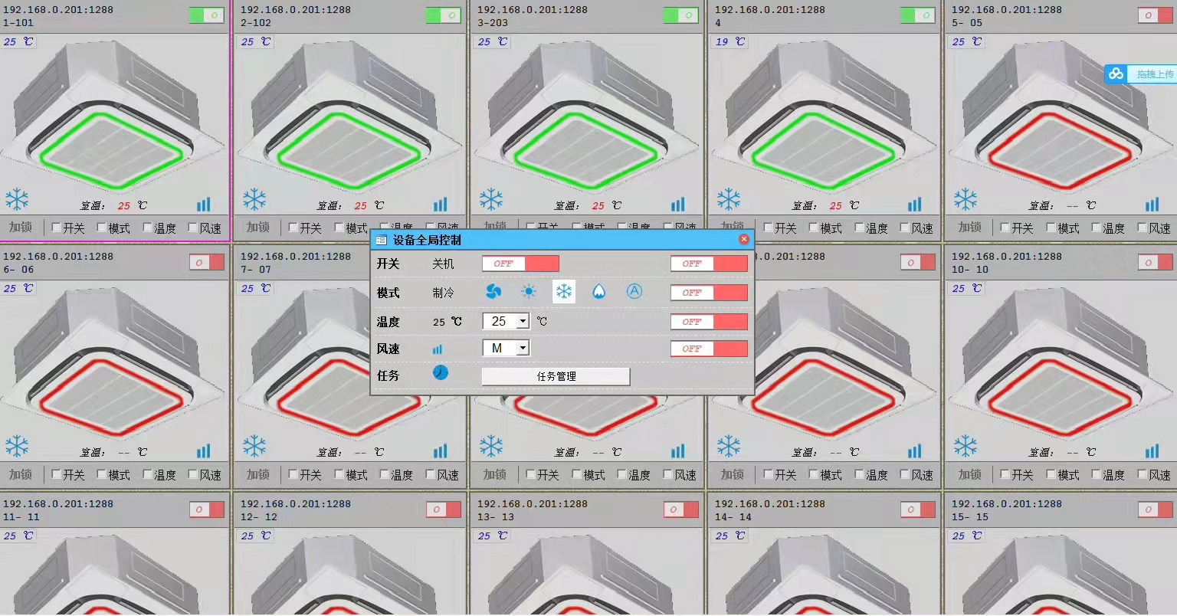Click 加锁 lock button on device 10-10
Screen dimensions: 1177x616
(x=969, y=474)
